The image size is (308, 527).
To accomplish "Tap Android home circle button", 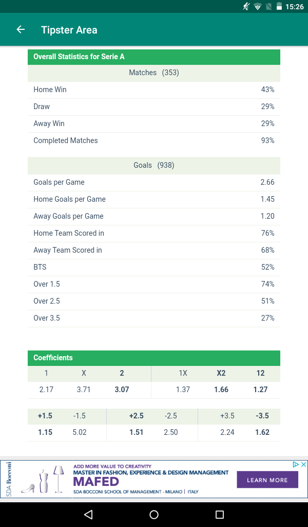I will click(x=154, y=514).
